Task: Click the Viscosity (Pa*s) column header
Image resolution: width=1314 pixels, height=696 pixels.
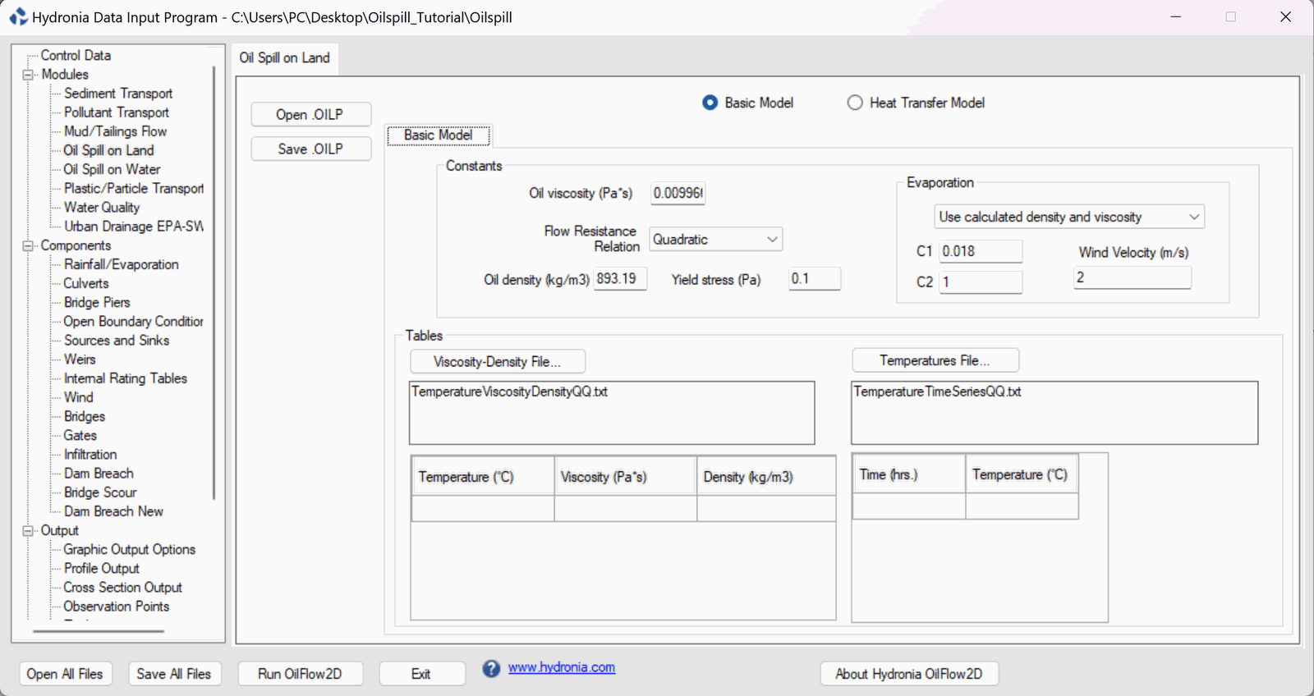Action: (x=626, y=477)
